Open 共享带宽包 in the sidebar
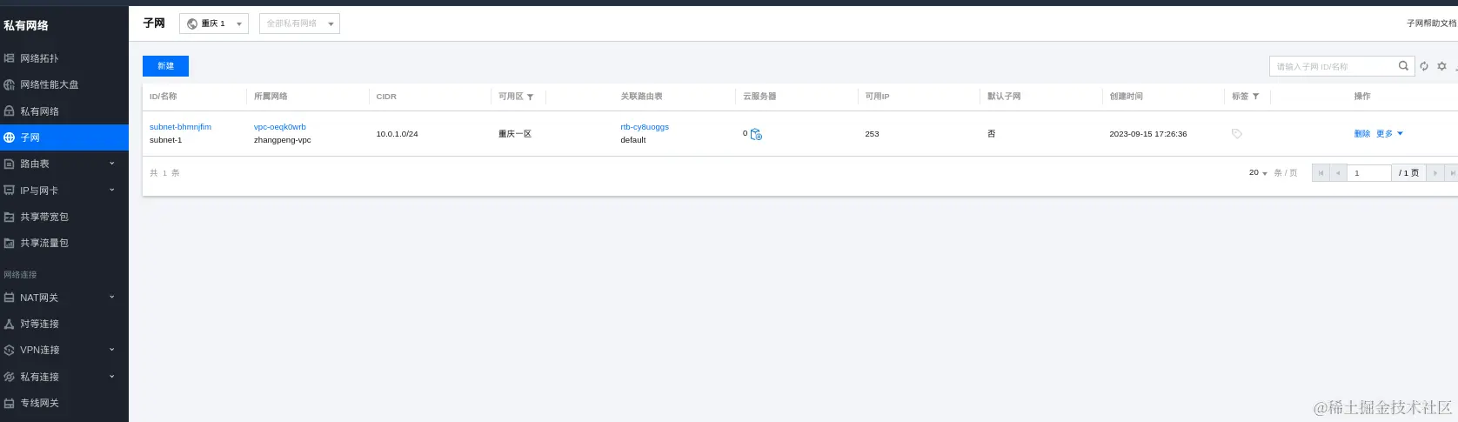This screenshot has height=422, width=1458. [64, 217]
